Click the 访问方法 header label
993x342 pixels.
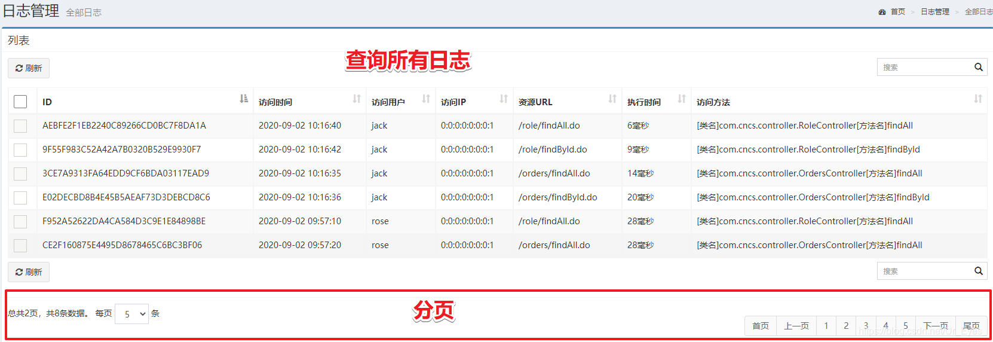[x=713, y=102]
